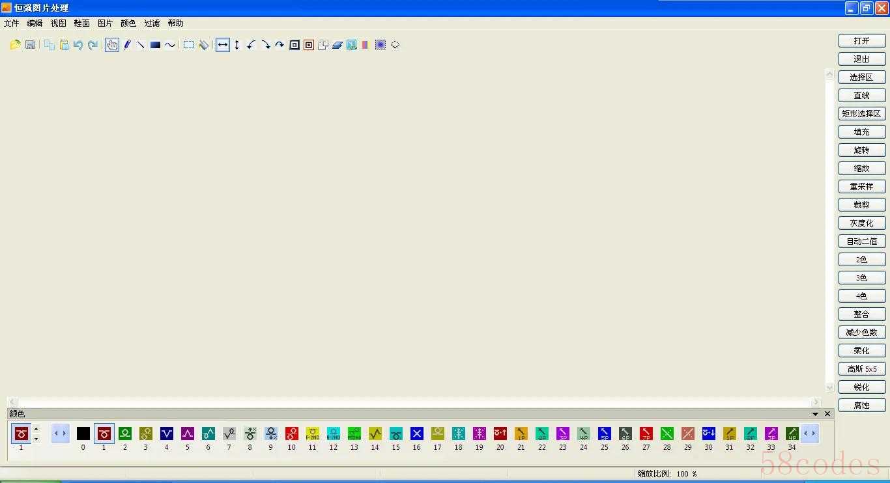The image size is (890, 483).
Task: Select the black color swatch 0
Action: 83,434
